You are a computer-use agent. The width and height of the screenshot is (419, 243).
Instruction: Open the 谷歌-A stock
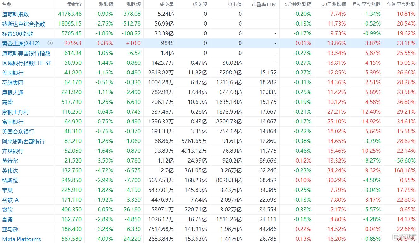(x=10, y=200)
